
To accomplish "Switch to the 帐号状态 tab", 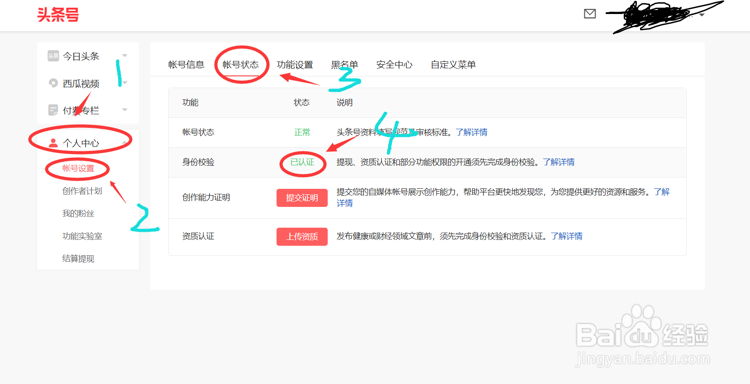I will 241,65.
